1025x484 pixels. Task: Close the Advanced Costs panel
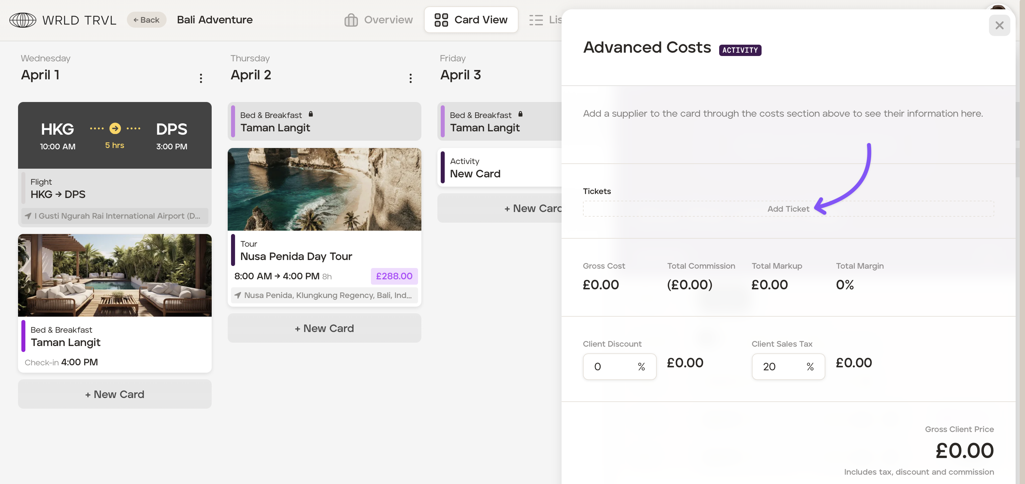pos(999,25)
